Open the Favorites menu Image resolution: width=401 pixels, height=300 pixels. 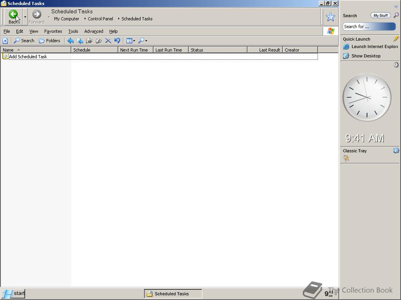pos(53,31)
